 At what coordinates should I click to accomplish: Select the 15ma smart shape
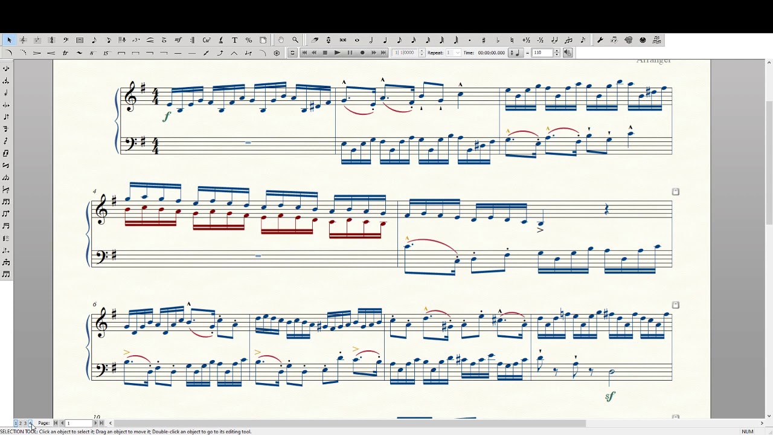click(x=107, y=53)
